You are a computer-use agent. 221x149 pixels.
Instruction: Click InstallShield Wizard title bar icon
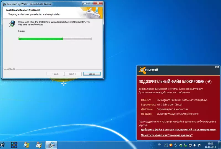tap(4, 4)
